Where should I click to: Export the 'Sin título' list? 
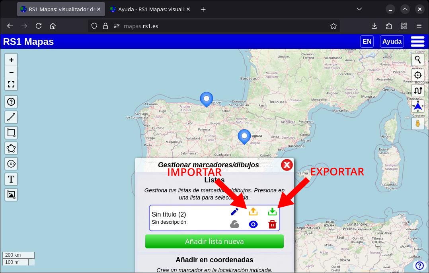(x=272, y=212)
